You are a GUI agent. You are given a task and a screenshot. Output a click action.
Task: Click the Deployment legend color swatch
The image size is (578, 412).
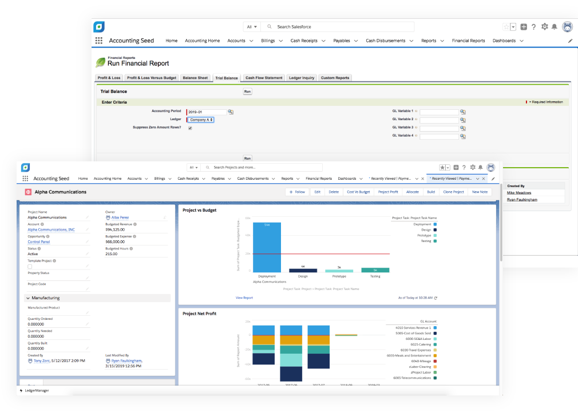coord(436,224)
